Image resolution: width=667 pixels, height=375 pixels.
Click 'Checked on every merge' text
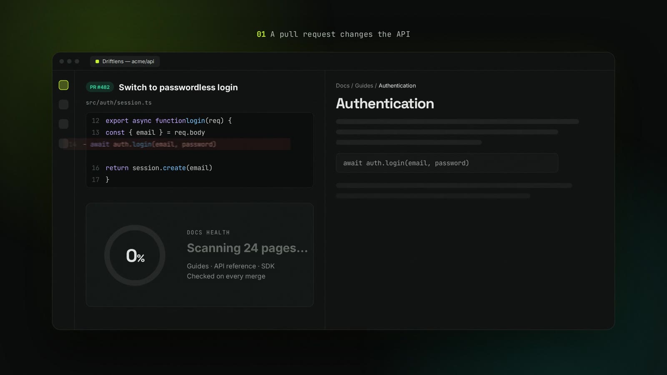coord(226,276)
